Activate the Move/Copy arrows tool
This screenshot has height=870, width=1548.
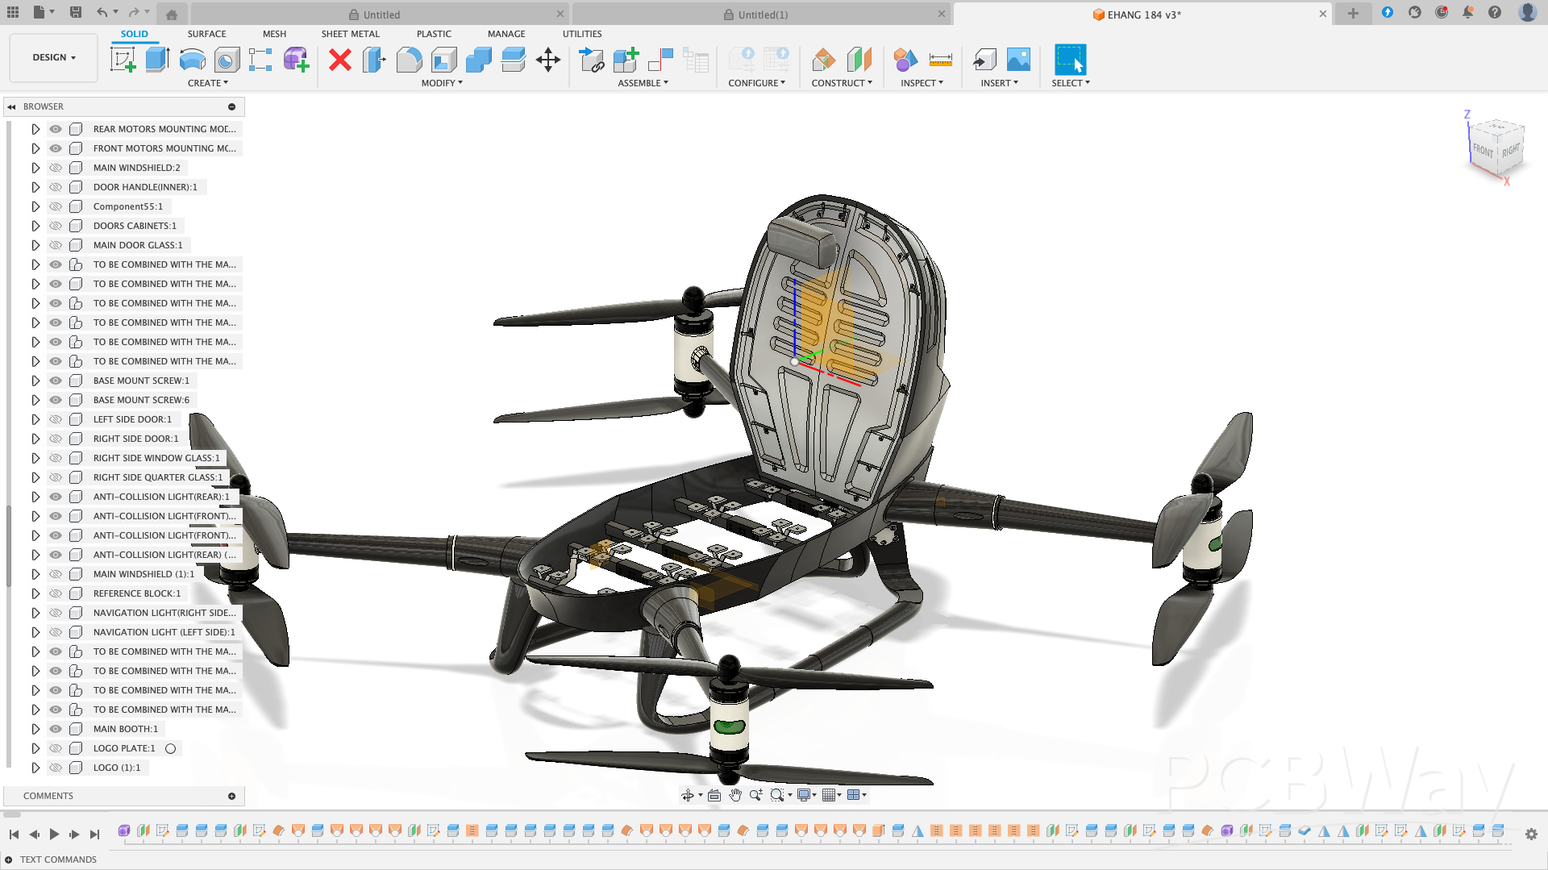(548, 60)
